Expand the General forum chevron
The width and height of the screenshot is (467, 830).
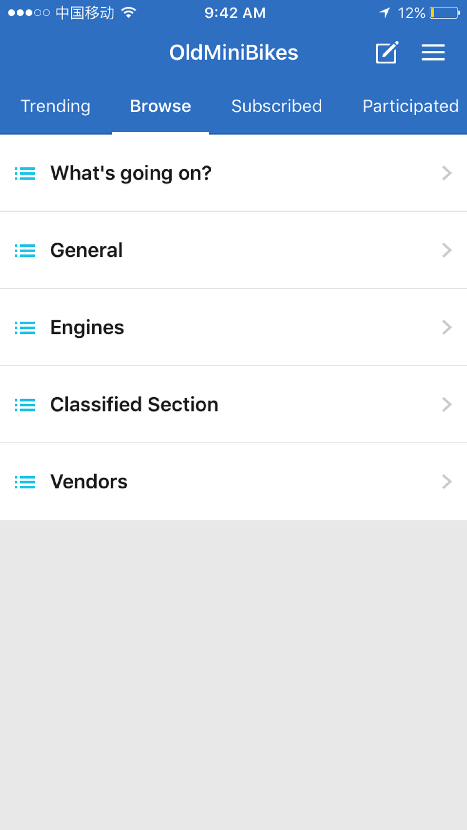coord(446,250)
